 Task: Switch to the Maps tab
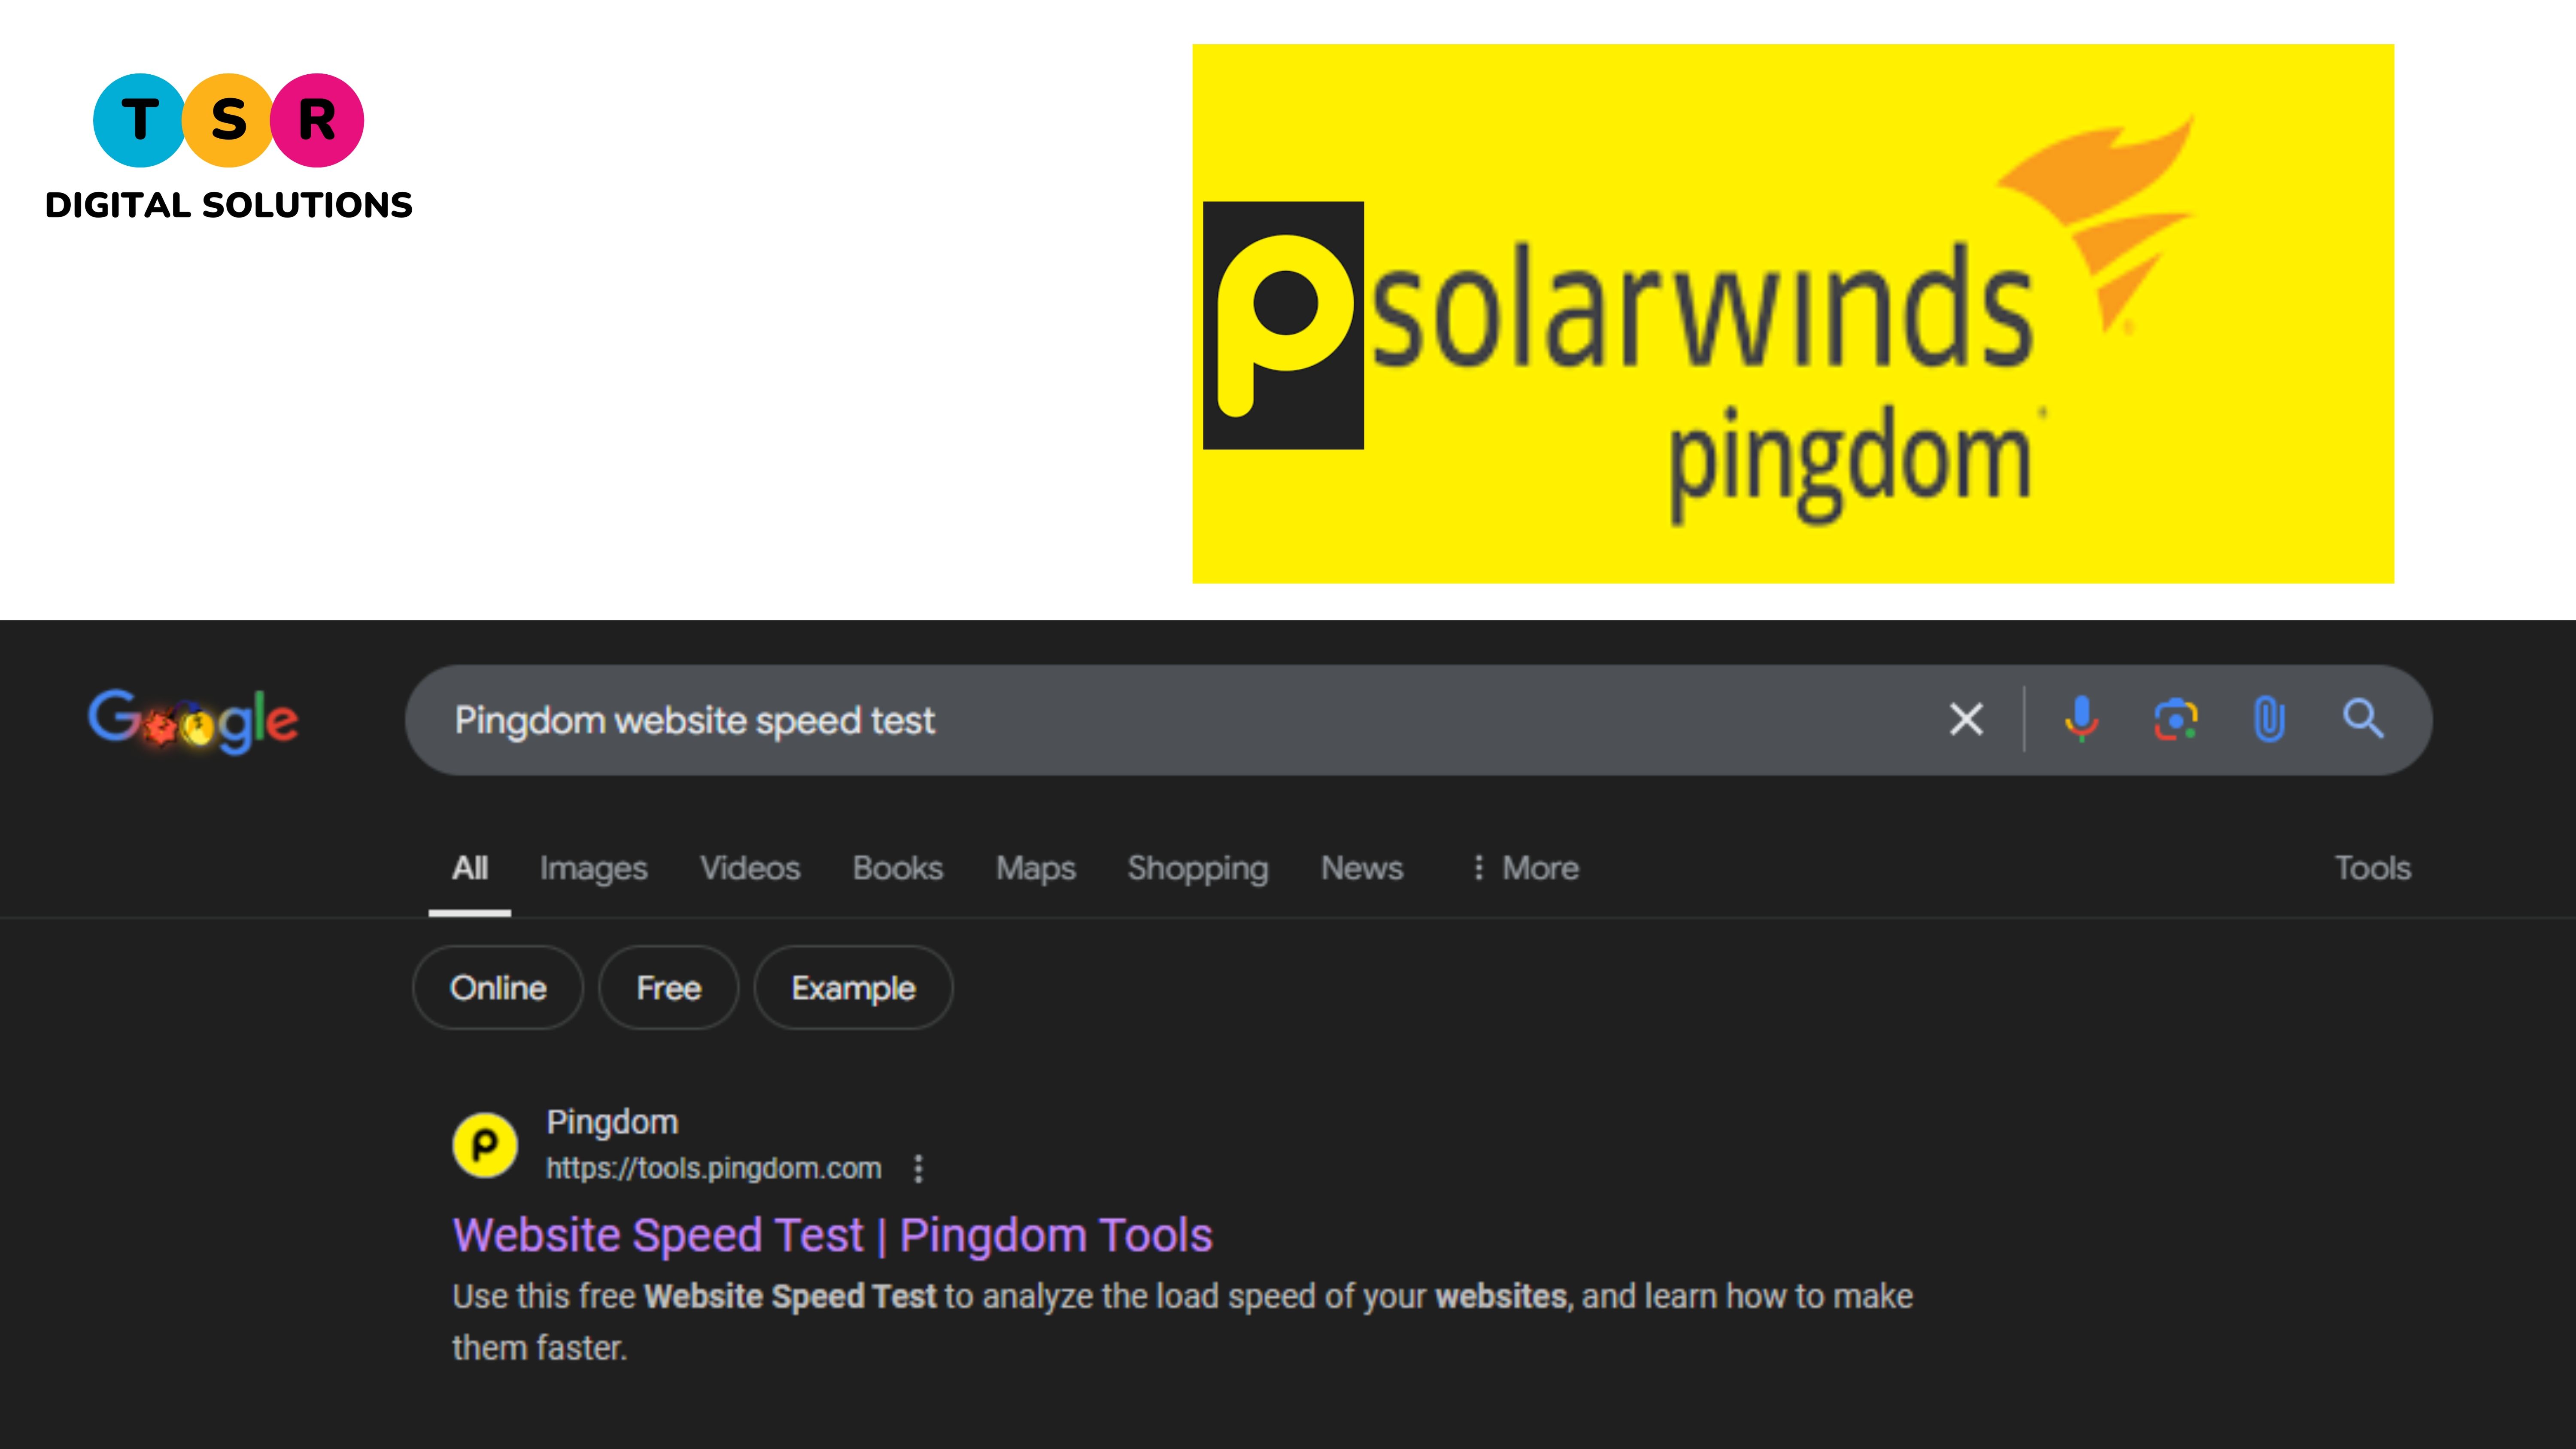[1035, 868]
